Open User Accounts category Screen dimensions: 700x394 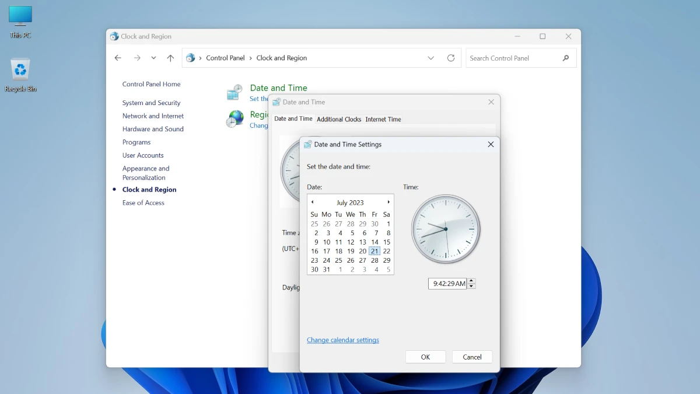pyautogui.click(x=143, y=155)
